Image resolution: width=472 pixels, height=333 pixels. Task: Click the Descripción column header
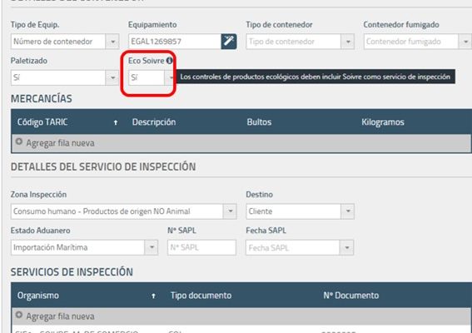coord(154,122)
